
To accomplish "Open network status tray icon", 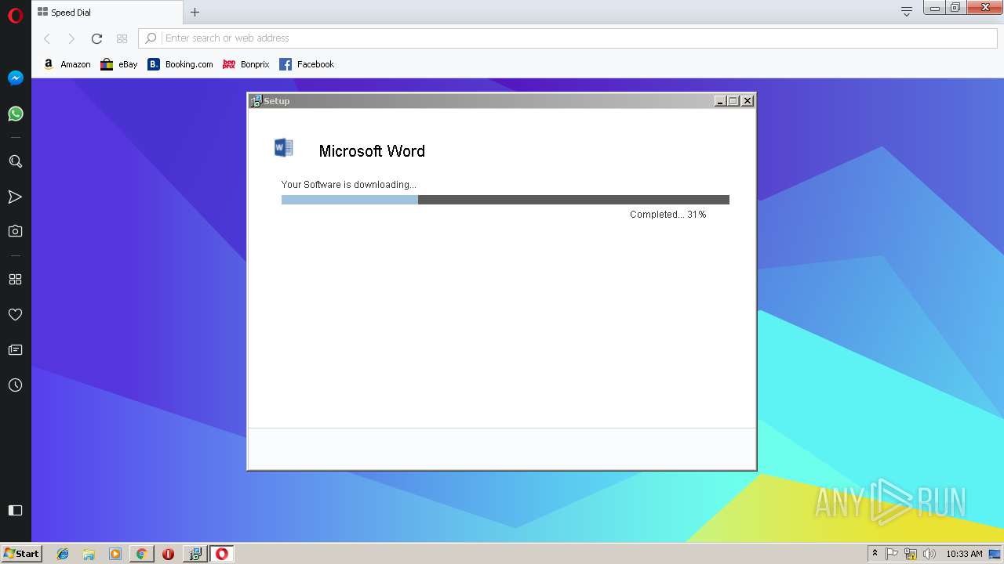I will coord(911,554).
